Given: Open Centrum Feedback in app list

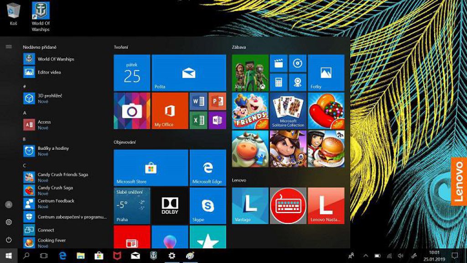Looking at the screenshot, I should pyautogui.click(x=65, y=203).
